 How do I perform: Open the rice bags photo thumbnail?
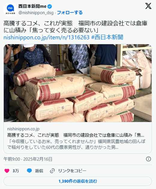click(x=78, y=83)
